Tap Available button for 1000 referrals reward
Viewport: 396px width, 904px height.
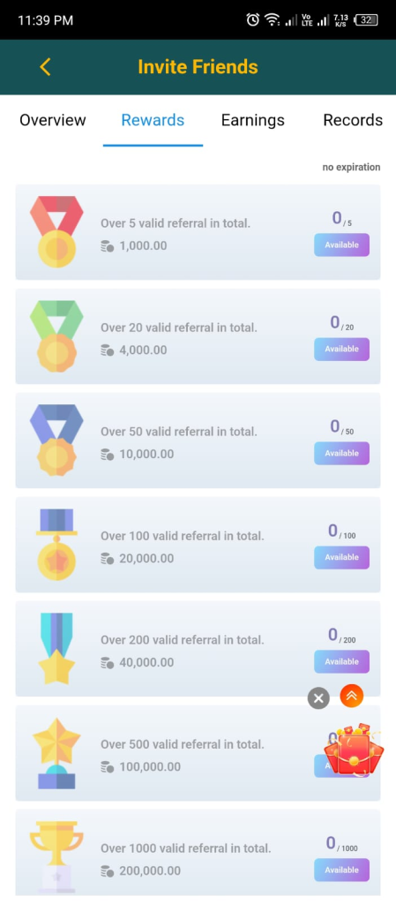pyautogui.click(x=341, y=870)
